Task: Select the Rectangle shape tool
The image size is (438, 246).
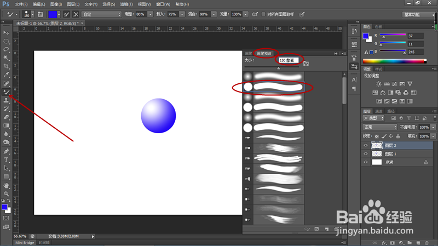Action: click(x=6, y=176)
